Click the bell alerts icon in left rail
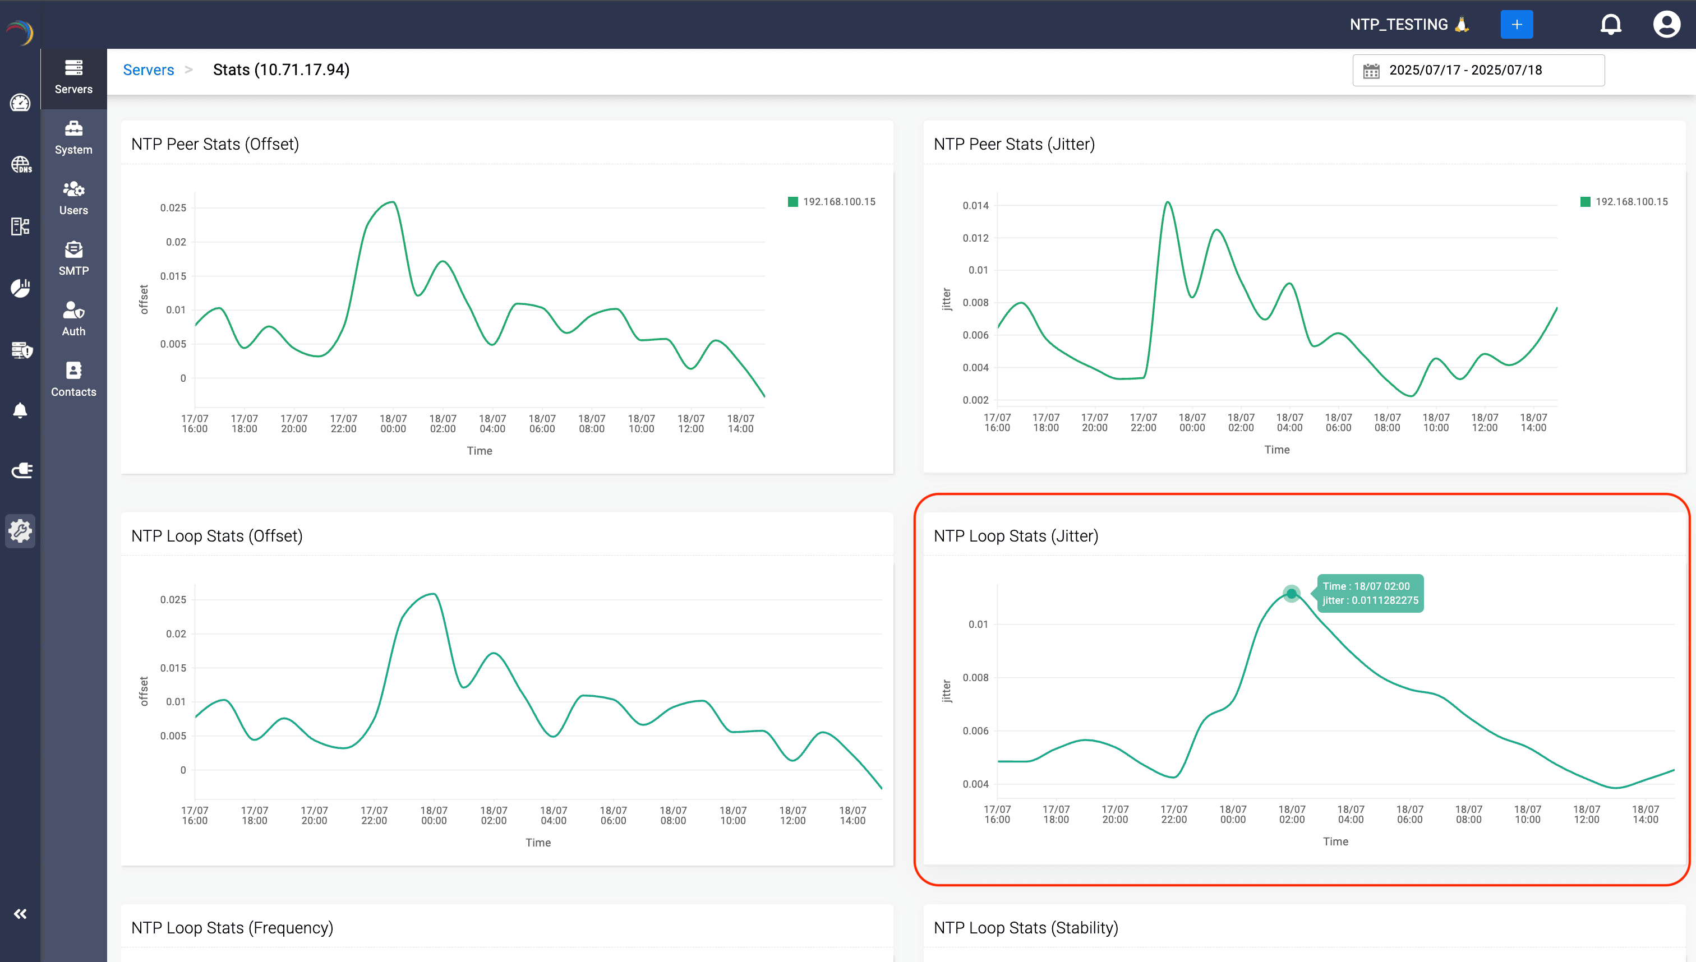This screenshot has width=1696, height=962. [20, 410]
